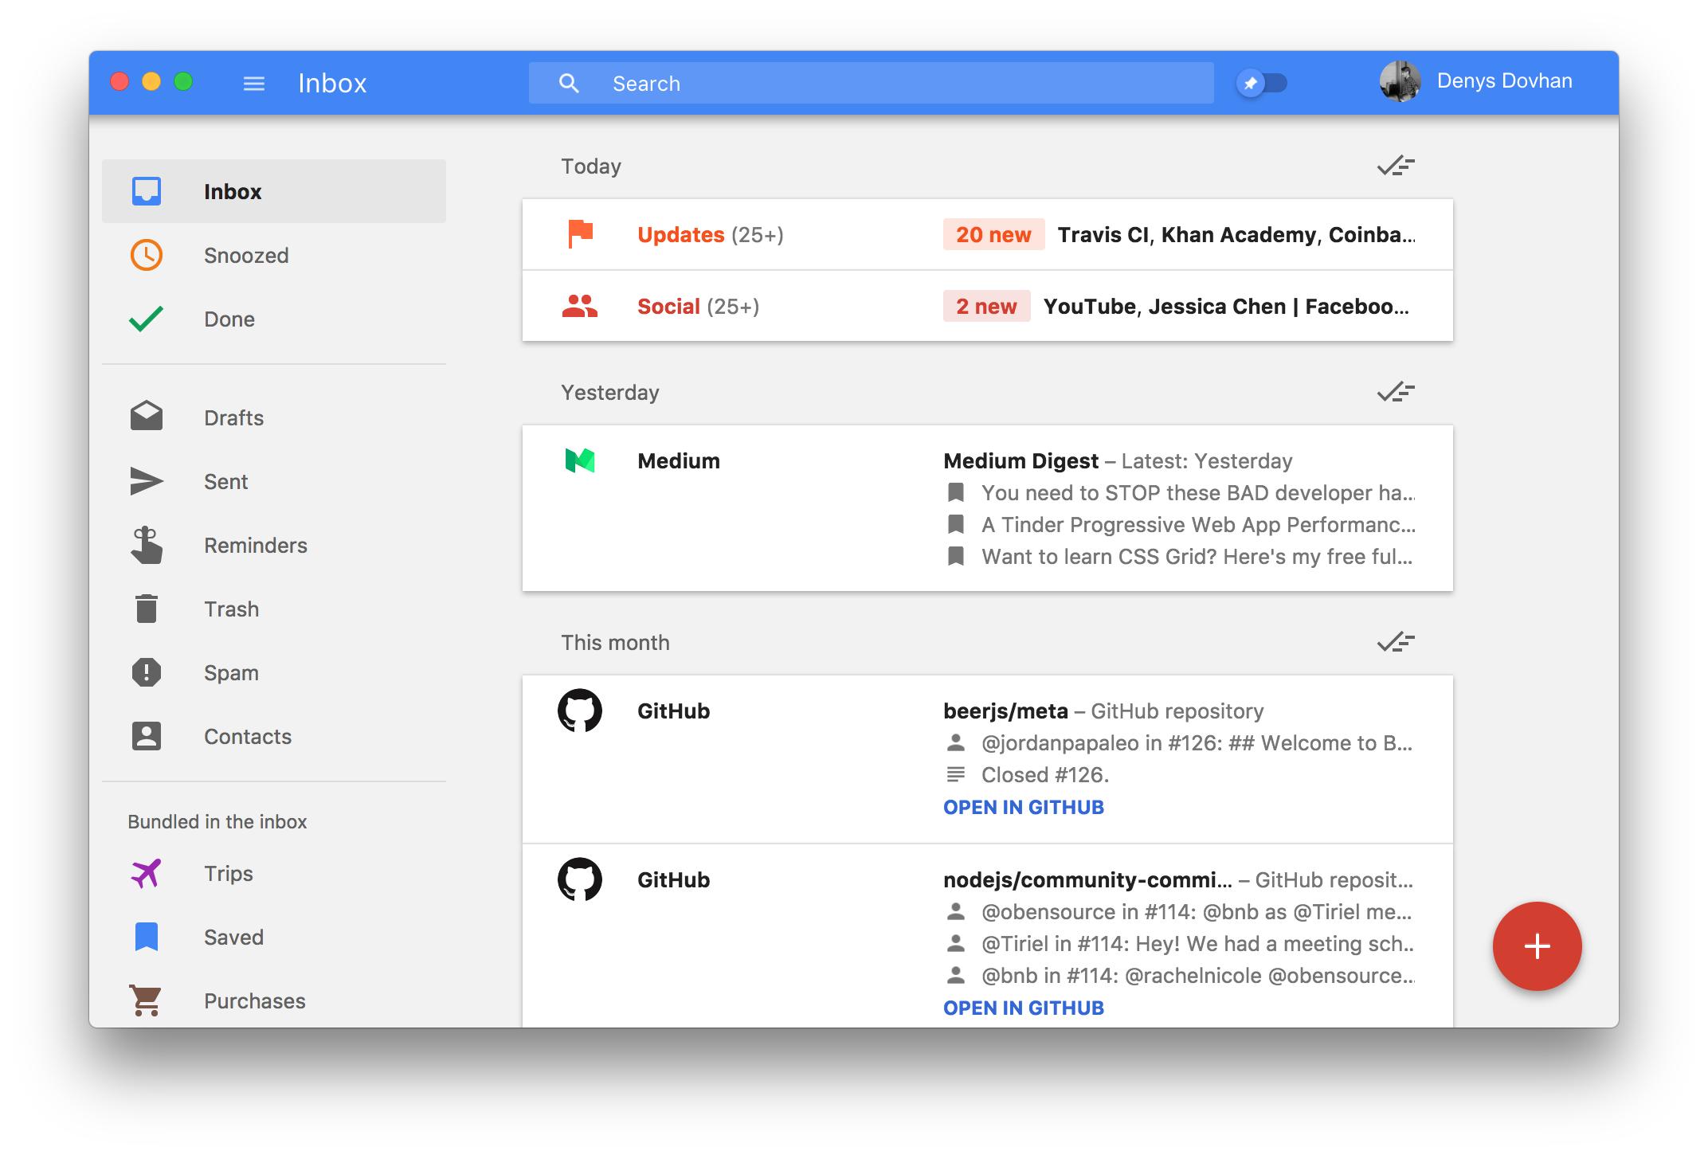The image size is (1708, 1155).
Task: Expand the Updates bundle row
Action: [x=987, y=234]
